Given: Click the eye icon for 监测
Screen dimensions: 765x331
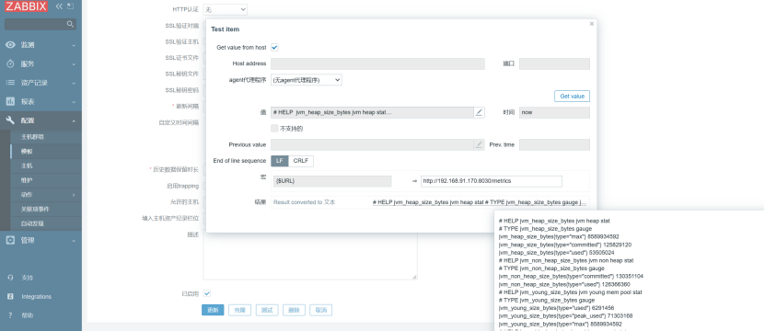Looking at the screenshot, I should [10, 45].
